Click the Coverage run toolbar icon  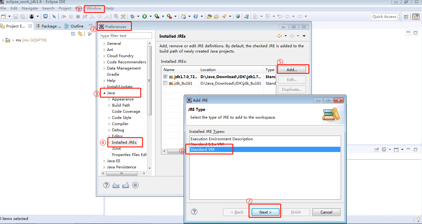tap(157, 16)
